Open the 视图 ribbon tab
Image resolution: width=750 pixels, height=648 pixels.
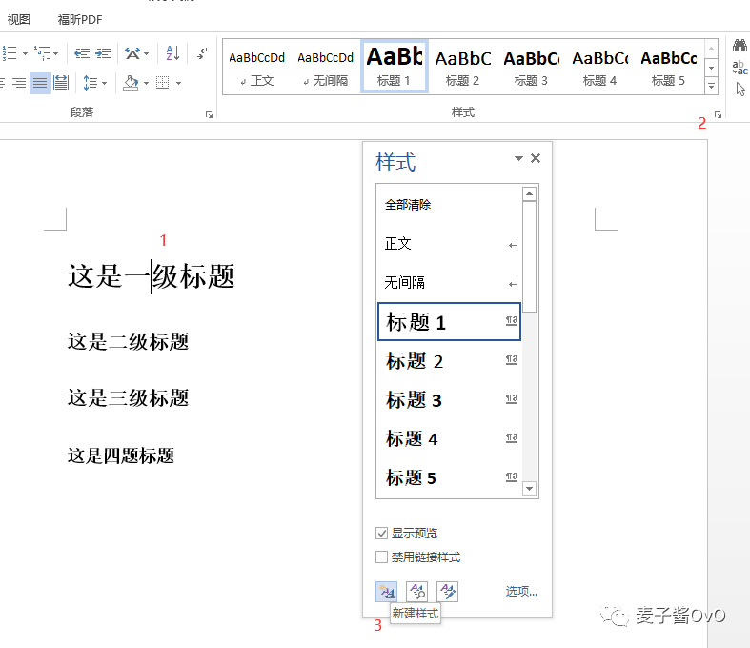[x=19, y=20]
